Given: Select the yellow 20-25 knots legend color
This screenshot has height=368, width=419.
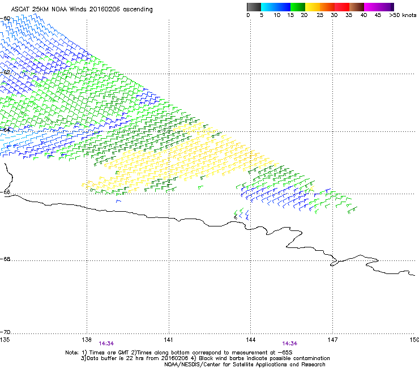Looking at the screenshot, I should pos(313,7).
